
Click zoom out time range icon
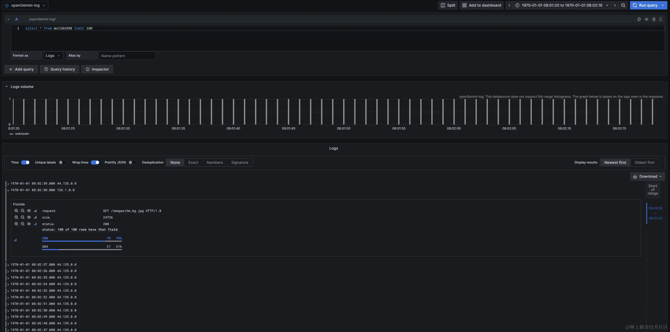623,5
